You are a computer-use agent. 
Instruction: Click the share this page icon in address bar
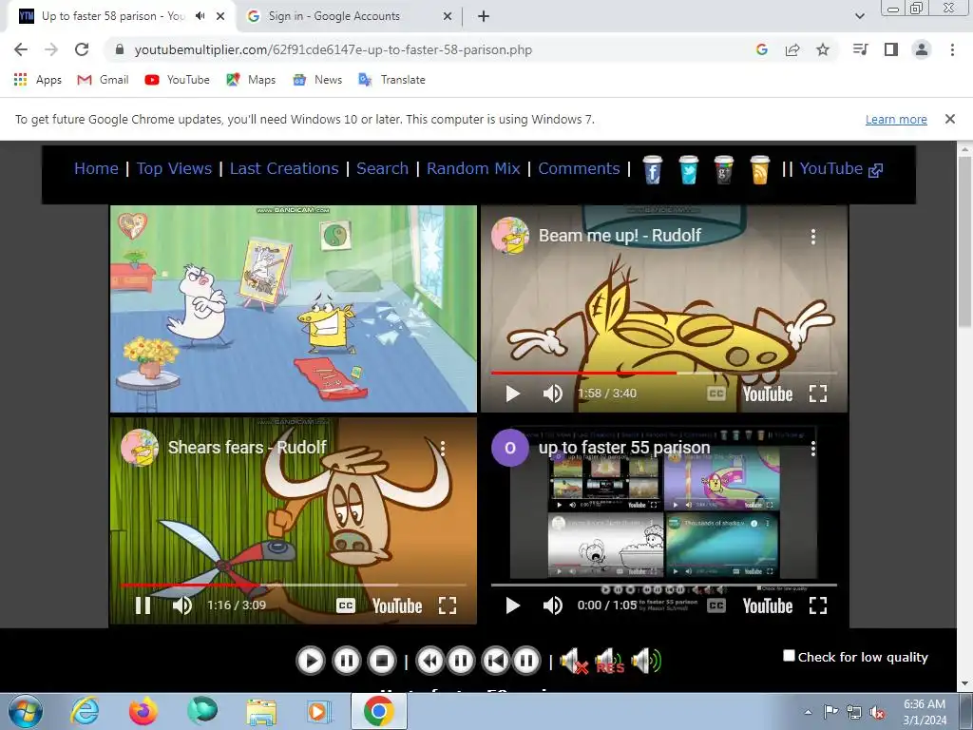click(792, 49)
